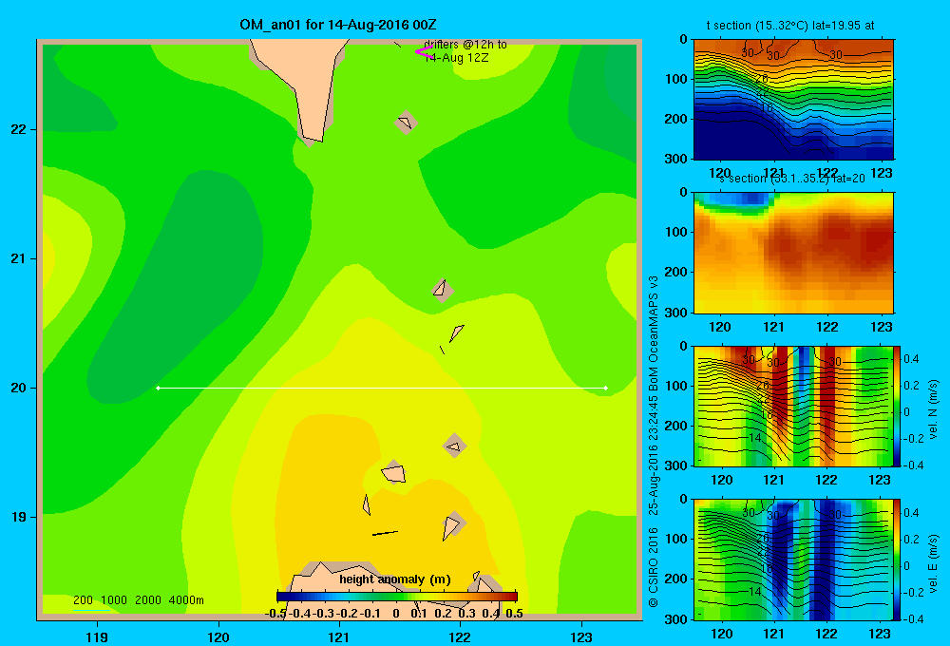The width and height of the screenshot is (950, 646).
Task: Click longitude label 119 on main map
Action: 97,636
